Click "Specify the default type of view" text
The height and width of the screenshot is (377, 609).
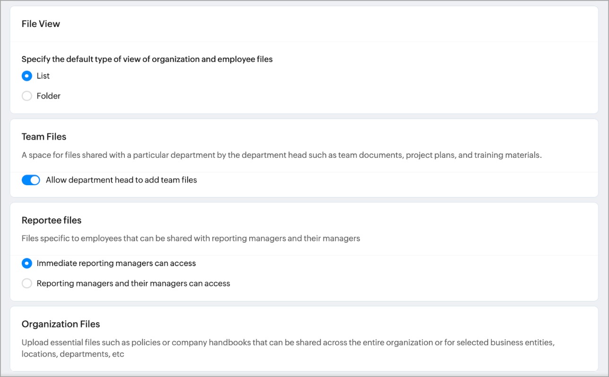[x=147, y=60]
